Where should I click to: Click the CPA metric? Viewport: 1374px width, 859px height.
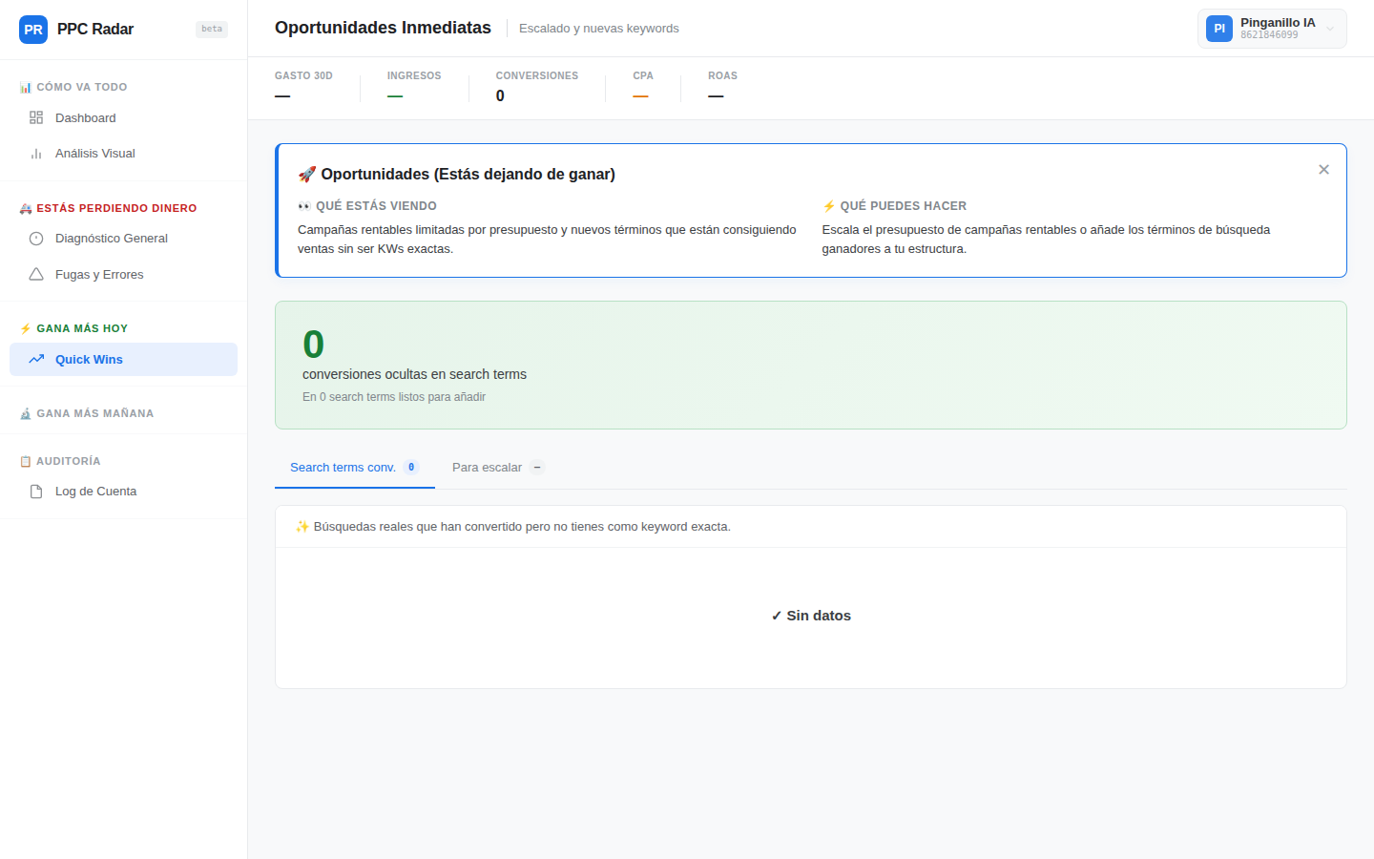(x=643, y=87)
